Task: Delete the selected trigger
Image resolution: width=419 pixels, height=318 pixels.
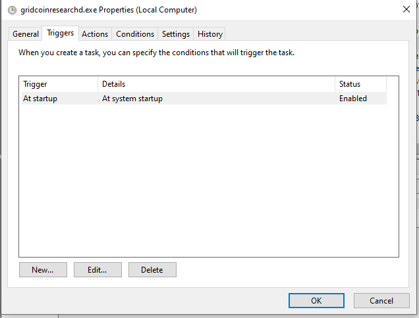Action: (x=152, y=270)
